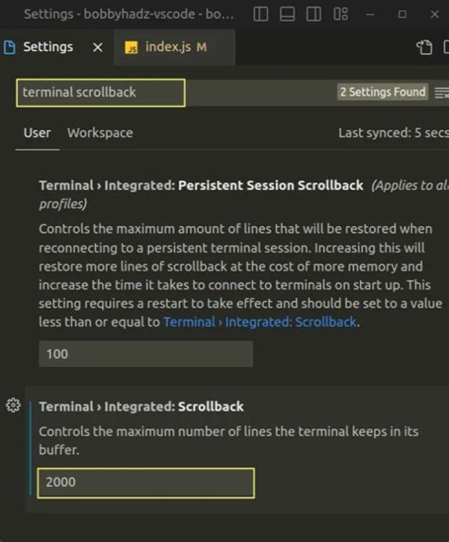Click the Last synced status text
This screenshot has height=542, width=449.
tap(393, 133)
